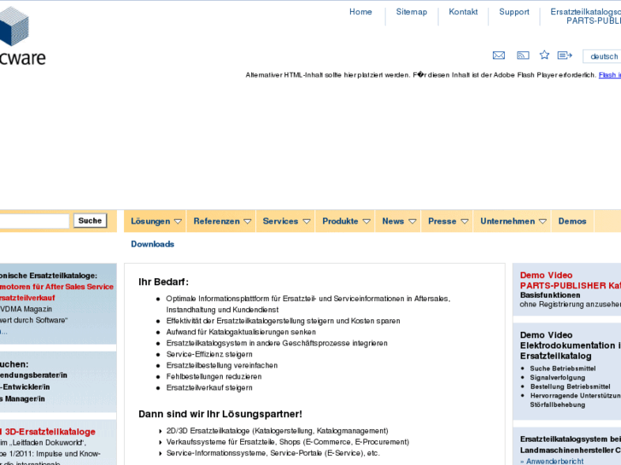Click the recommend page arrow icon

[565, 55]
